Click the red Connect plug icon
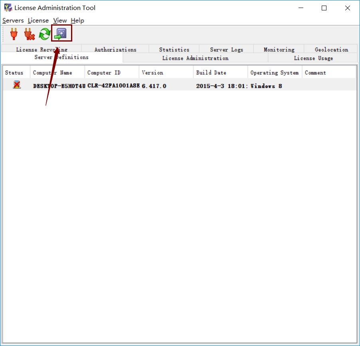 click(x=14, y=34)
